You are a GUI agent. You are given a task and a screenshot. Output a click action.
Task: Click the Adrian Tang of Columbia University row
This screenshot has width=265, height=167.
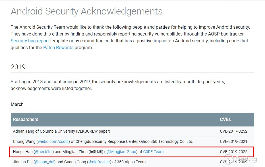click(x=61, y=131)
